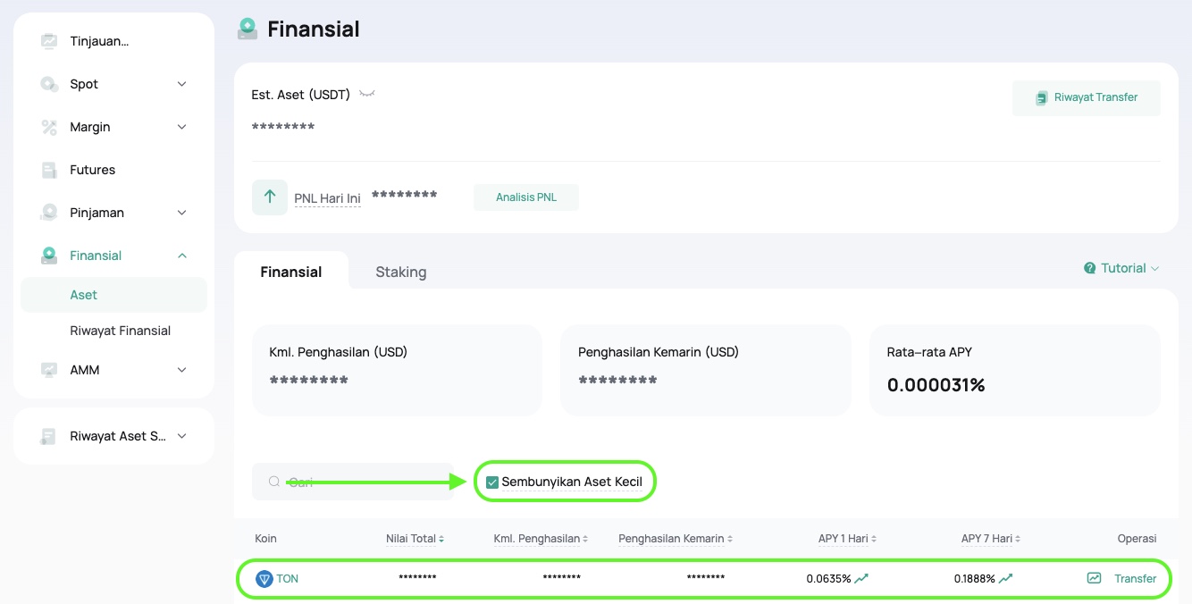The image size is (1192, 604).
Task: Sort by Nilai Total column
Action: coord(415,539)
